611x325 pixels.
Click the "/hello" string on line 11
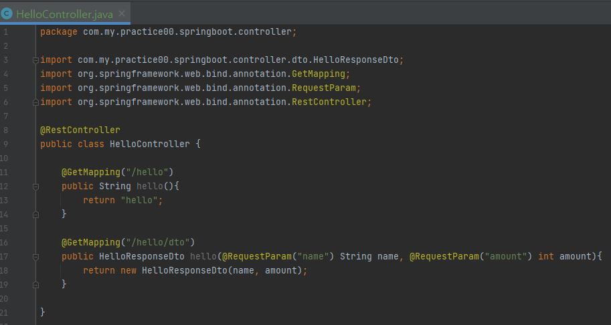pyautogui.click(x=147, y=172)
